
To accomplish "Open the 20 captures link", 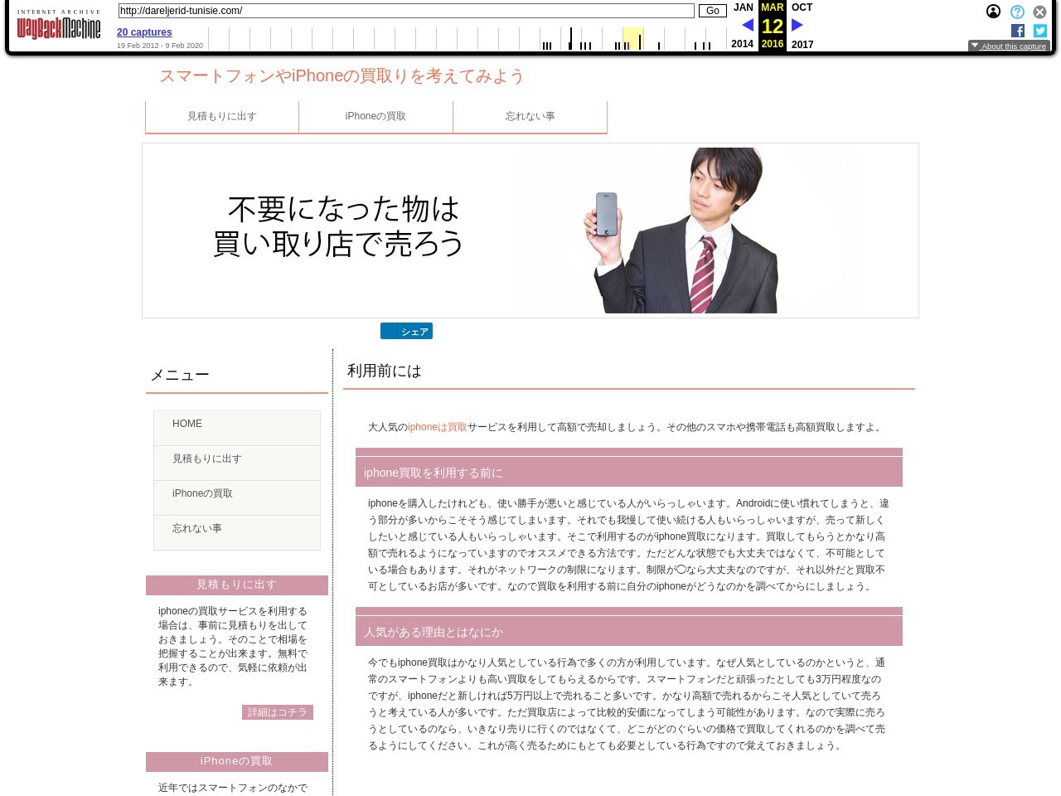I will coord(144,32).
